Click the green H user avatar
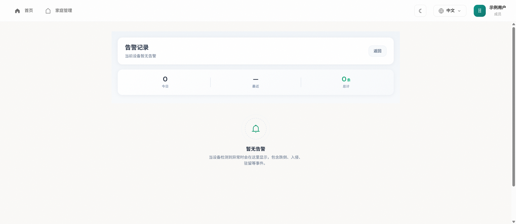 [x=480, y=11]
